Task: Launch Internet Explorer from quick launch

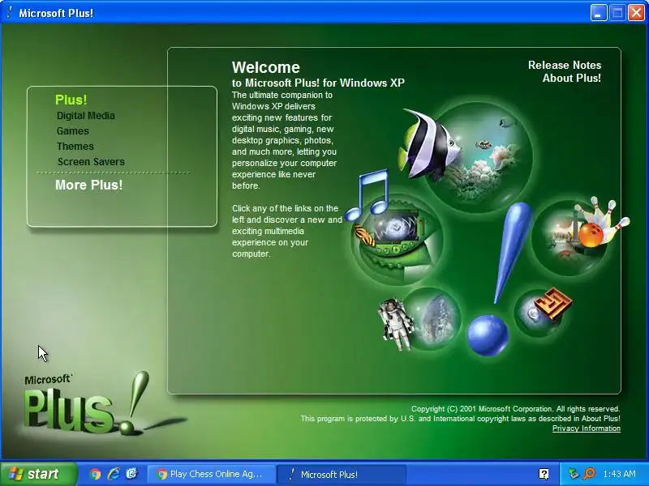Action: 114,474
